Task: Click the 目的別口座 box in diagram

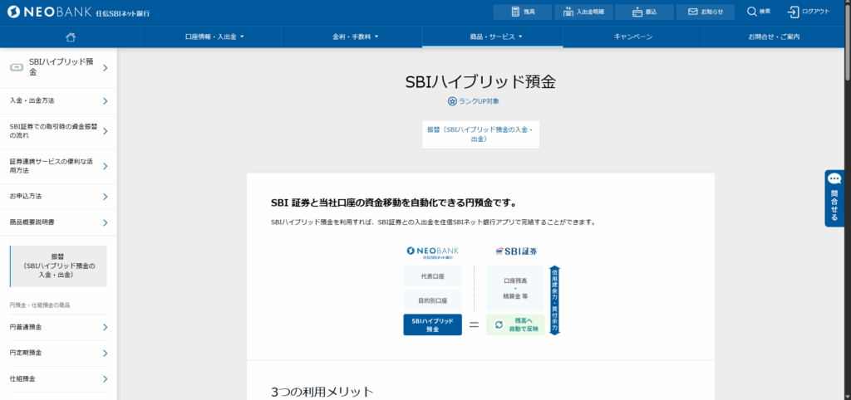Action: 432,300
